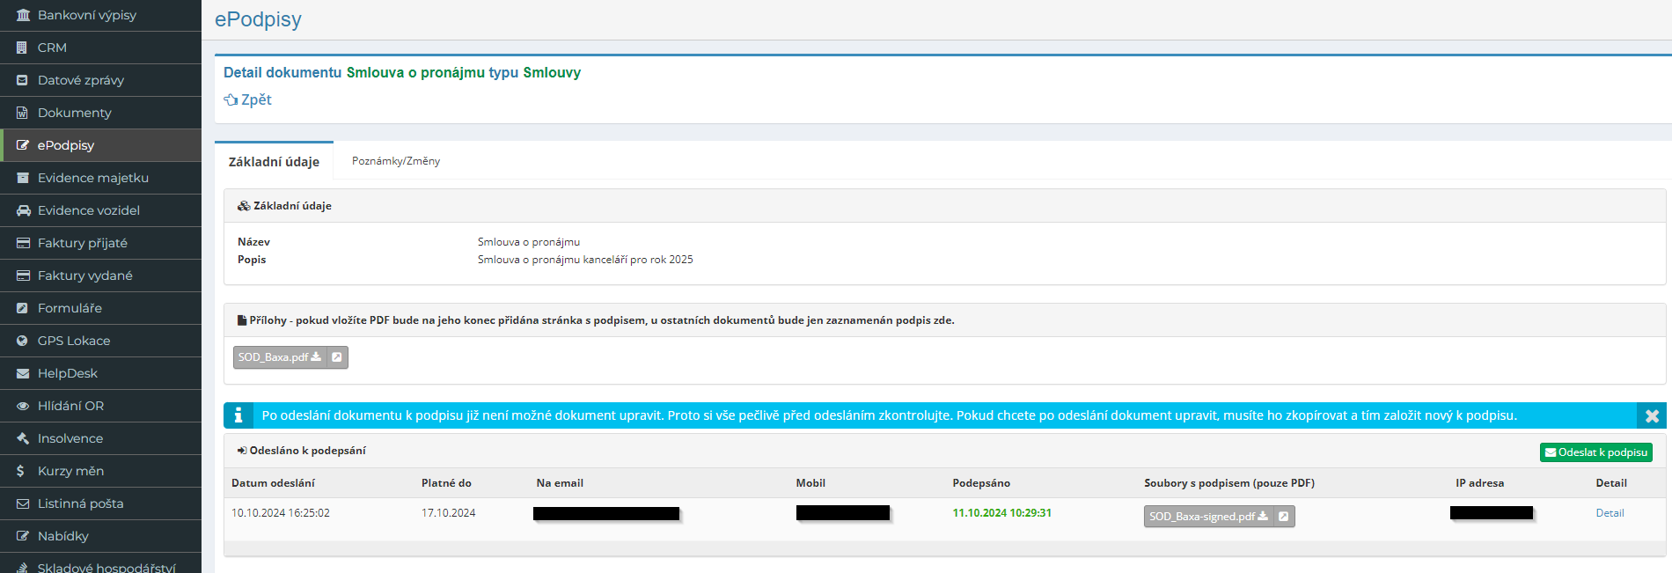The width and height of the screenshot is (1672, 573).
Task: Download the SOD_Baxa.pdf attachment
Action: 280,357
